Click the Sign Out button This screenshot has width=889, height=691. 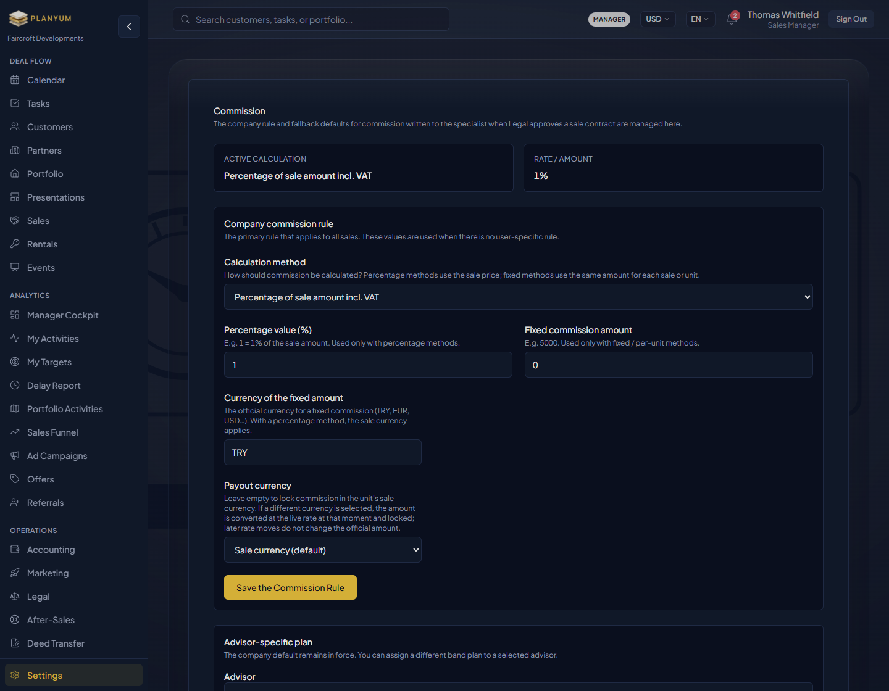pos(851,19)
